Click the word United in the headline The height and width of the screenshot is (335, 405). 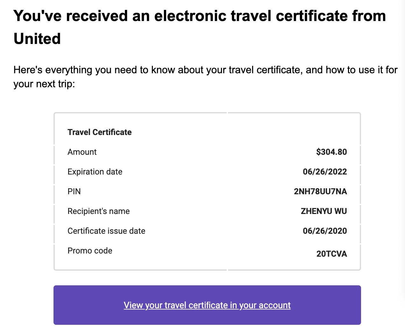tap(37, 39)
